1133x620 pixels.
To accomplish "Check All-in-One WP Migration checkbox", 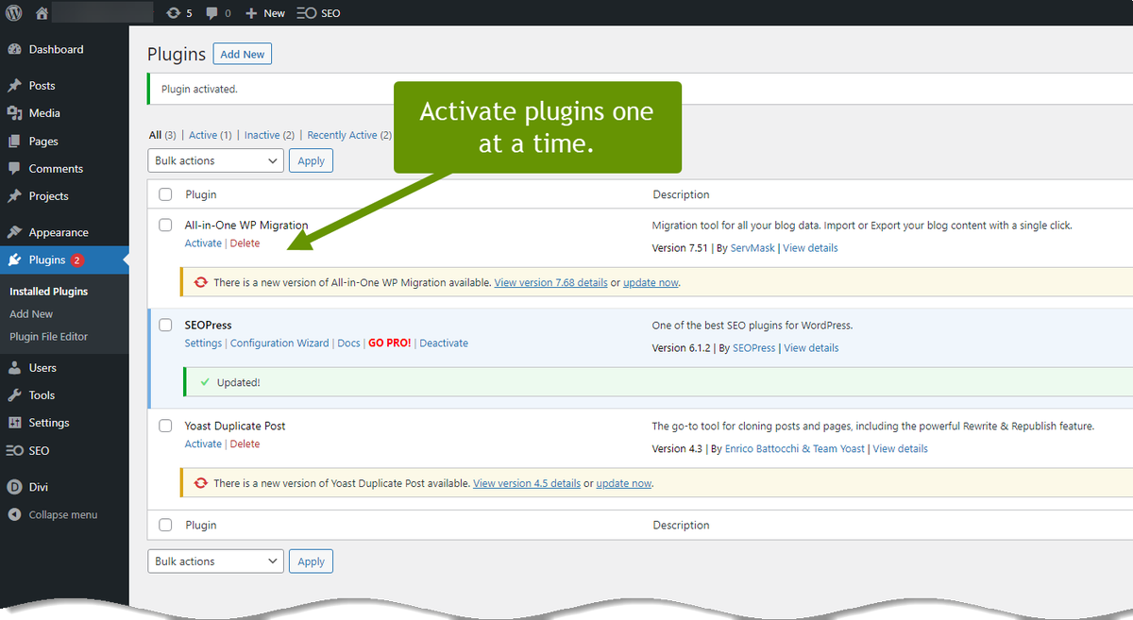I will (165, 225).
